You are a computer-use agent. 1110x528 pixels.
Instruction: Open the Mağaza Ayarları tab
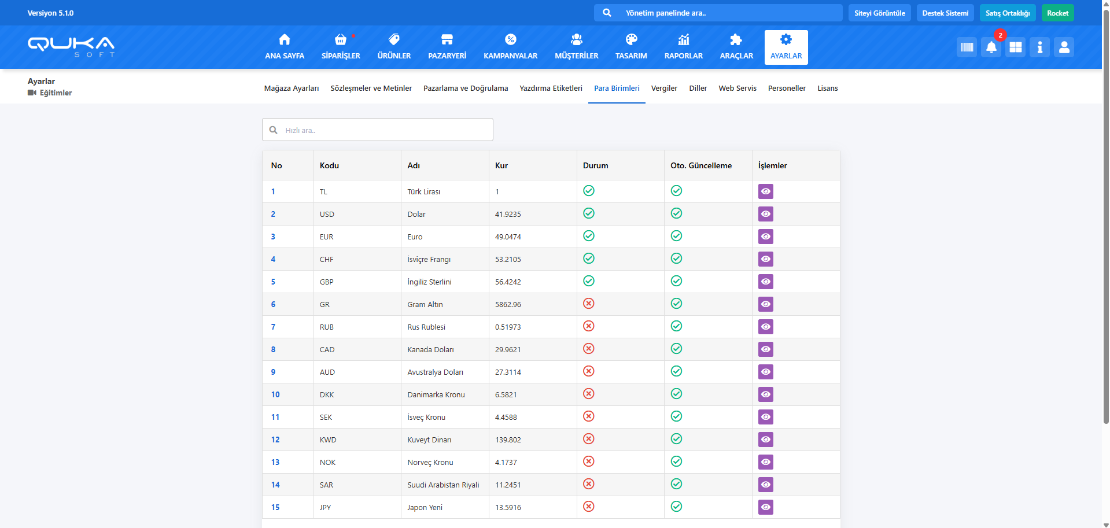[x=291, y=88]
